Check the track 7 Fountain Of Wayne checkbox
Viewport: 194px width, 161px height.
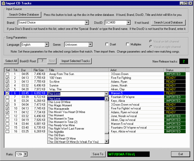pos(7,97)
